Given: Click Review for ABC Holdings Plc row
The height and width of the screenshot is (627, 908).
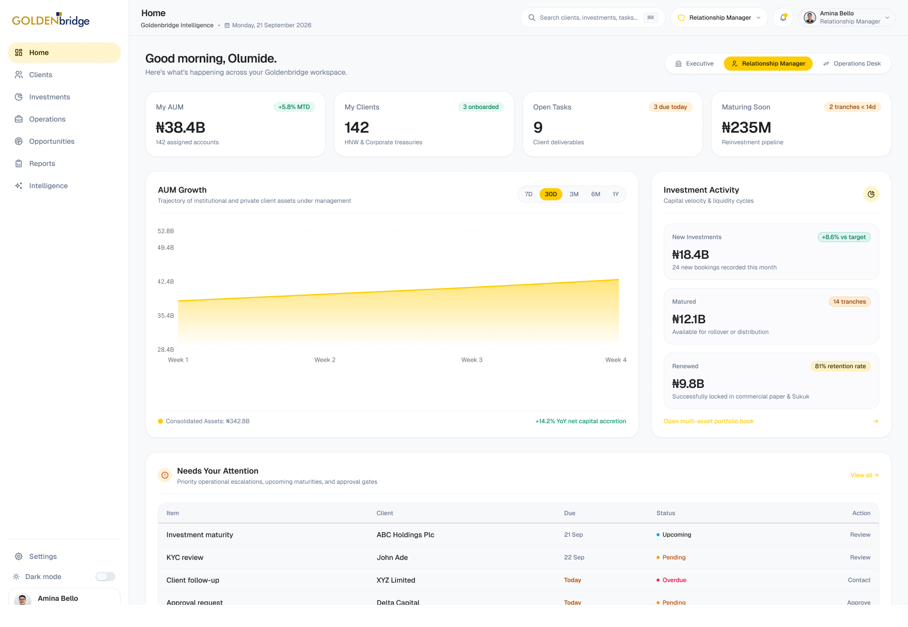Looking at the screenshot, I should 860,535.
